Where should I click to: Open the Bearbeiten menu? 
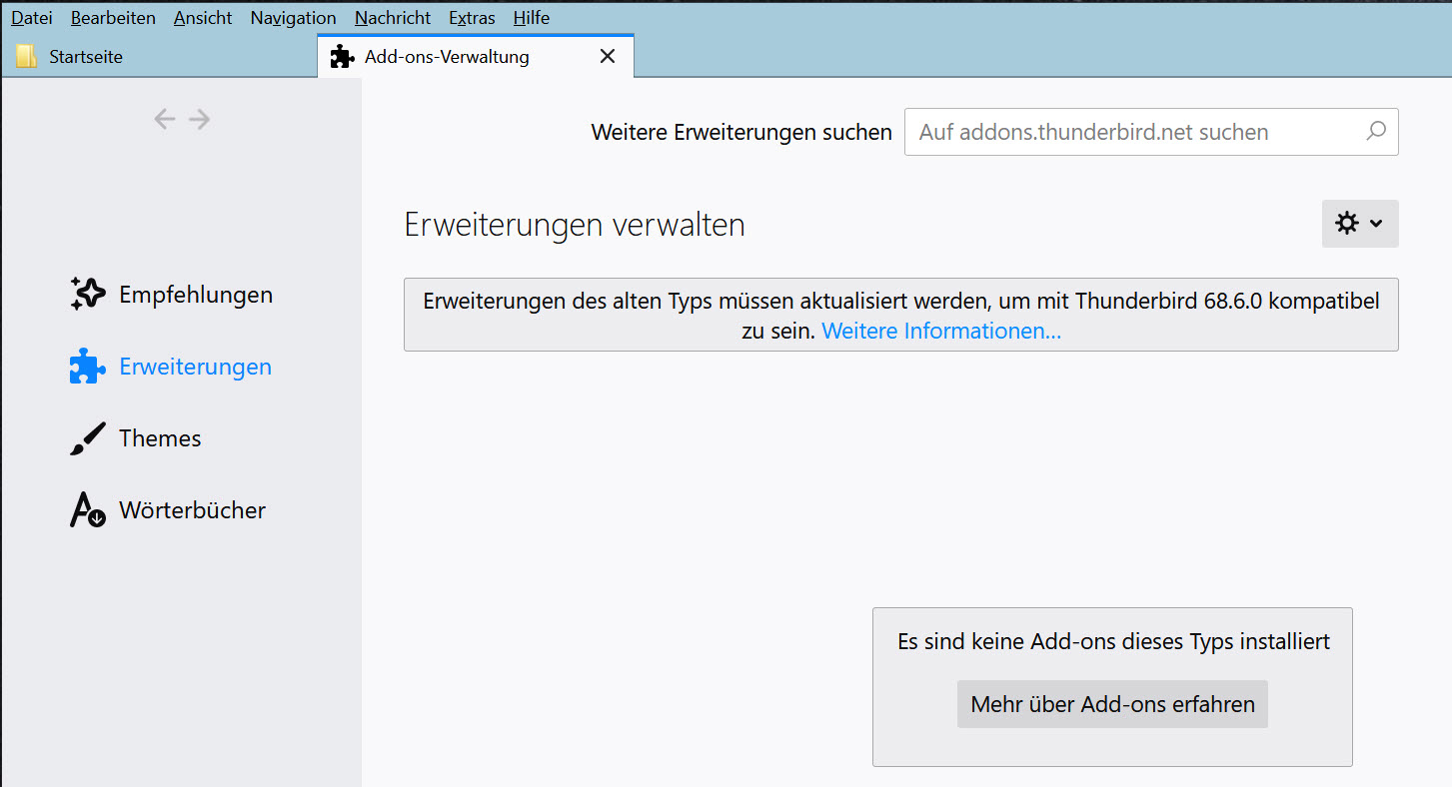113,18
